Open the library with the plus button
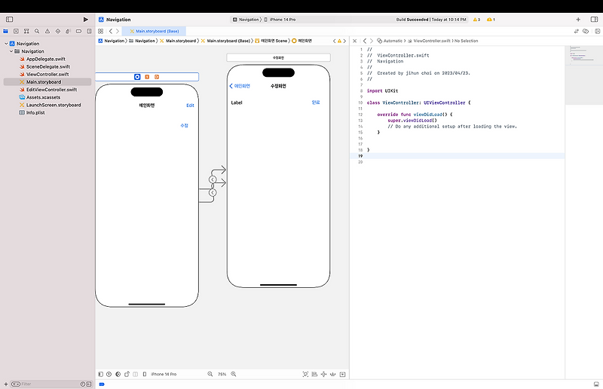Viewport: 603px width, 389px height. pyautogui.click(x=578, y=20)
